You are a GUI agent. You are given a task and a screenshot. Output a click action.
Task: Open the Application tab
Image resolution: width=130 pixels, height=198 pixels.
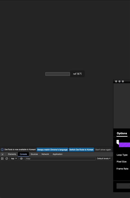(x=57, y=154)
